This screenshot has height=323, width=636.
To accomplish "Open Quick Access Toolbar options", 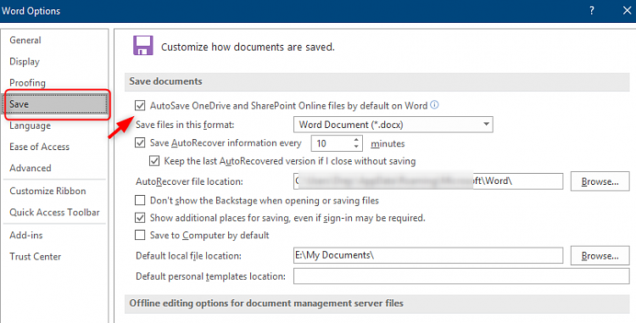I will click(54, 212).
